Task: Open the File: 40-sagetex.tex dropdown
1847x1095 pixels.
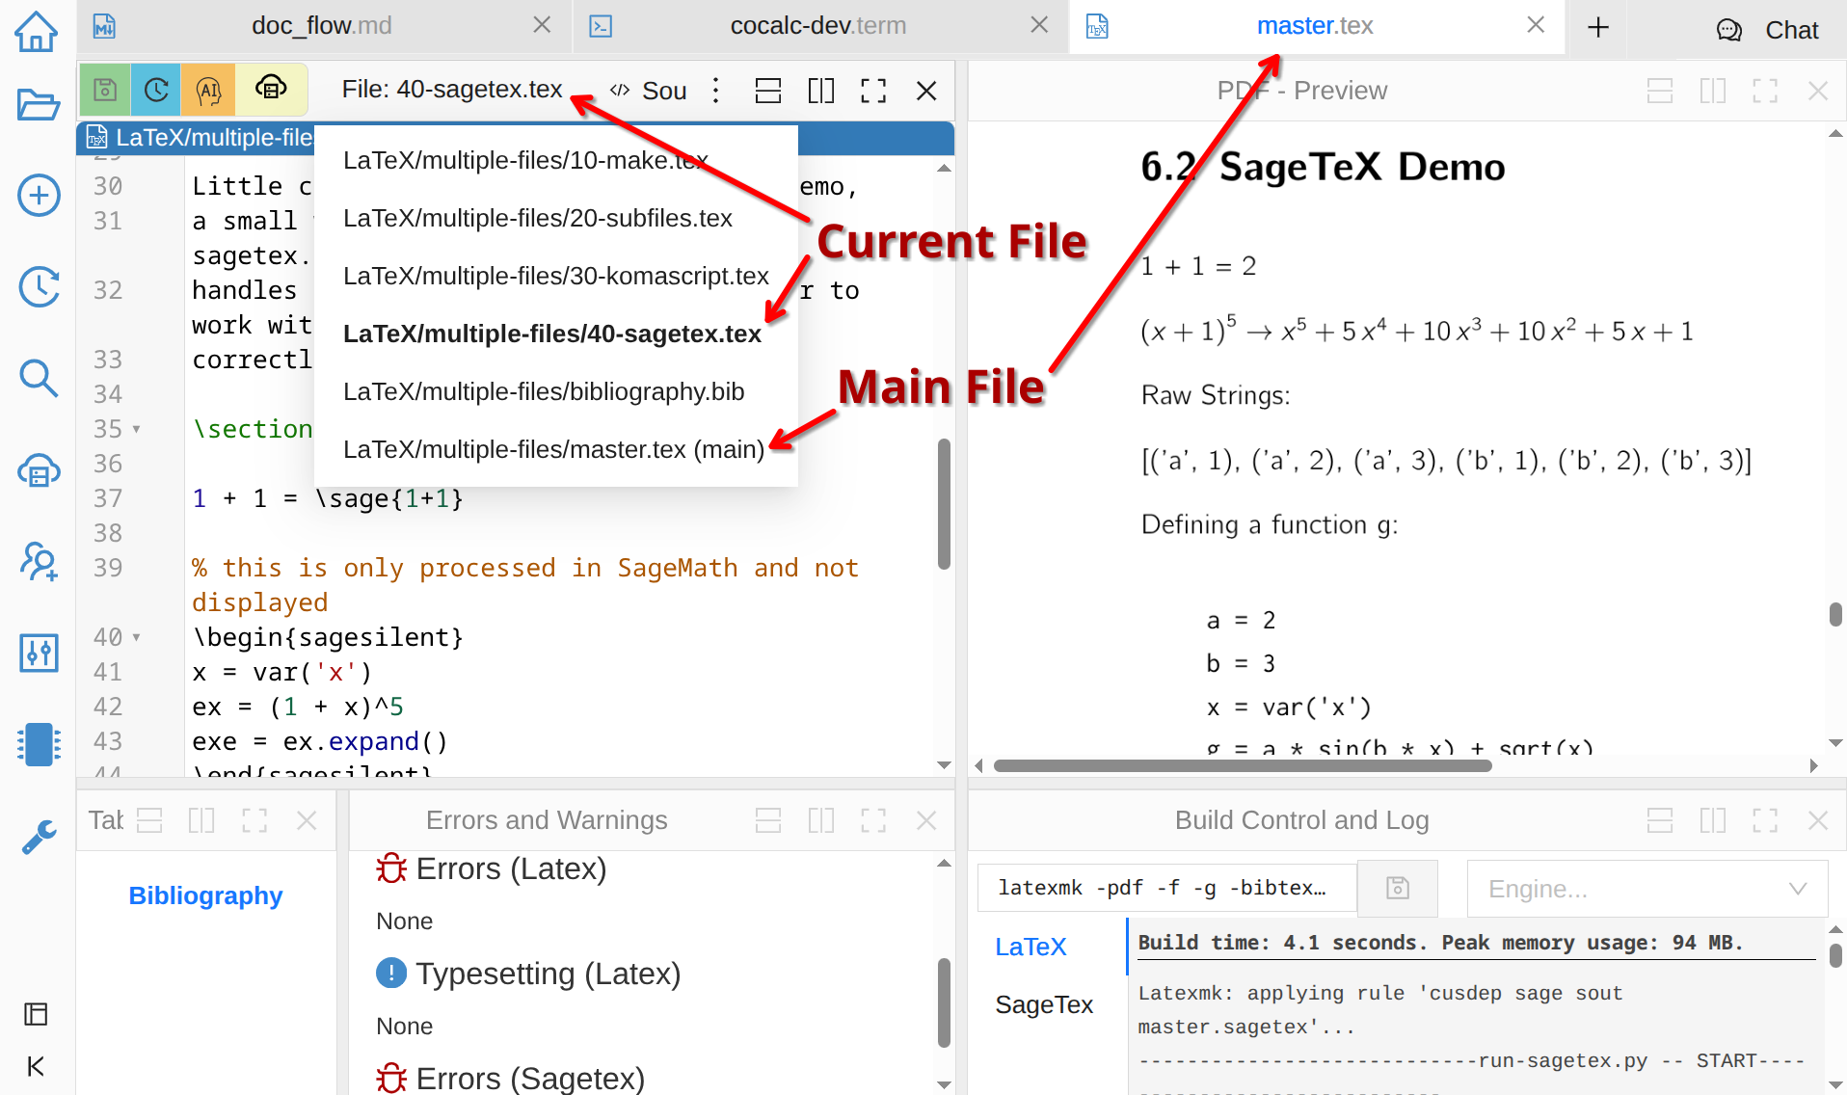Action: pos(452,90)
